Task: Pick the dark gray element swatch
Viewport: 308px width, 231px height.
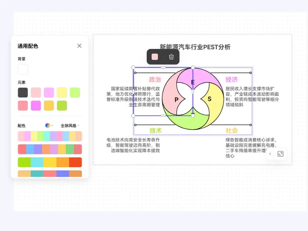Action: pos(23,92)
